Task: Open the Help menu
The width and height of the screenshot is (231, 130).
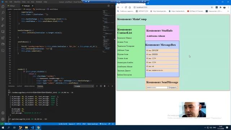Action: 45,2
